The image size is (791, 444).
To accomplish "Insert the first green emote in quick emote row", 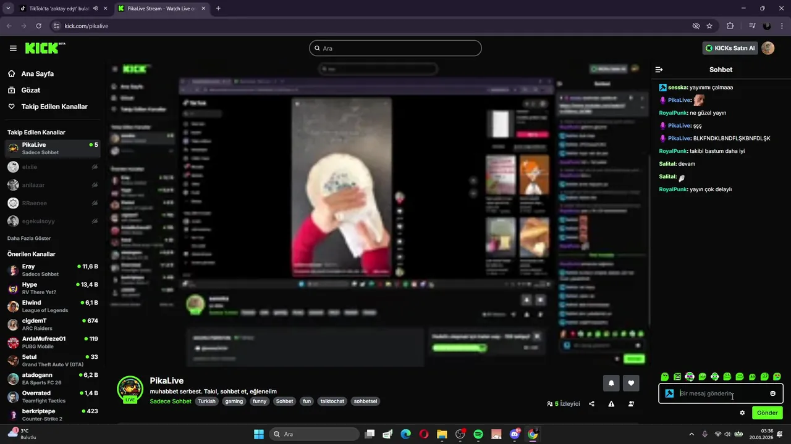I will [x=665, y=377].
